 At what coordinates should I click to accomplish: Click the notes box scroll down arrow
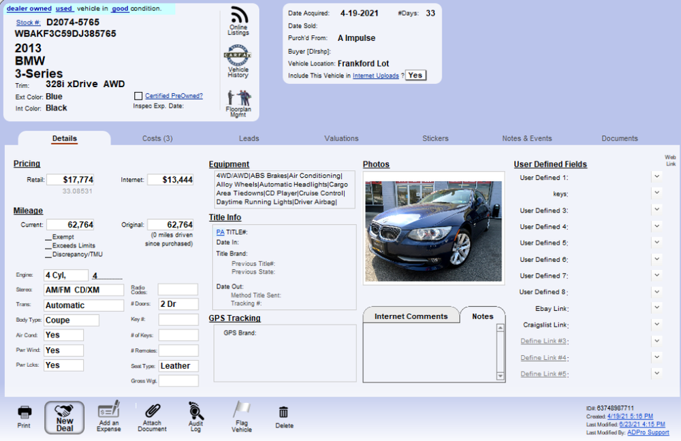(x=501, y=376)
